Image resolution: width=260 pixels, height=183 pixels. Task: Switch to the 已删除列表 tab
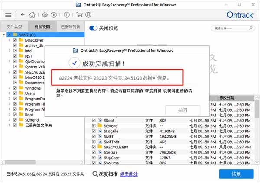(x=70, y=26)
